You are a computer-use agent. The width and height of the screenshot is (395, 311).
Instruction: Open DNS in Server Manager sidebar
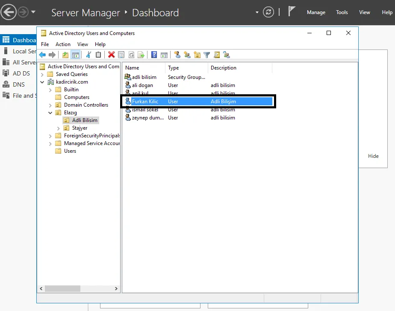pyautogui.click(x=19, y=84)
